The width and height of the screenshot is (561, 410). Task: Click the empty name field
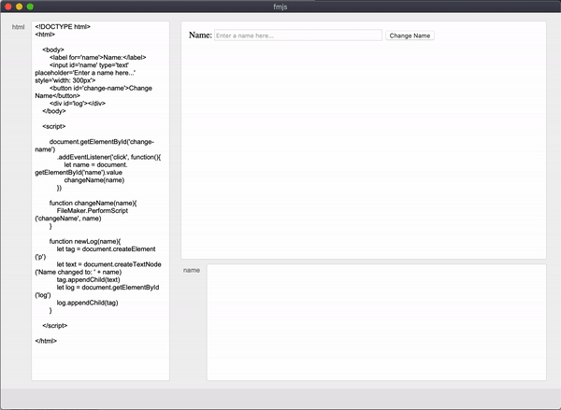(377, 322)
